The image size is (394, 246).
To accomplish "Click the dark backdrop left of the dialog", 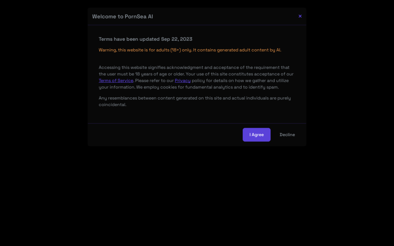I will point(44,100).
